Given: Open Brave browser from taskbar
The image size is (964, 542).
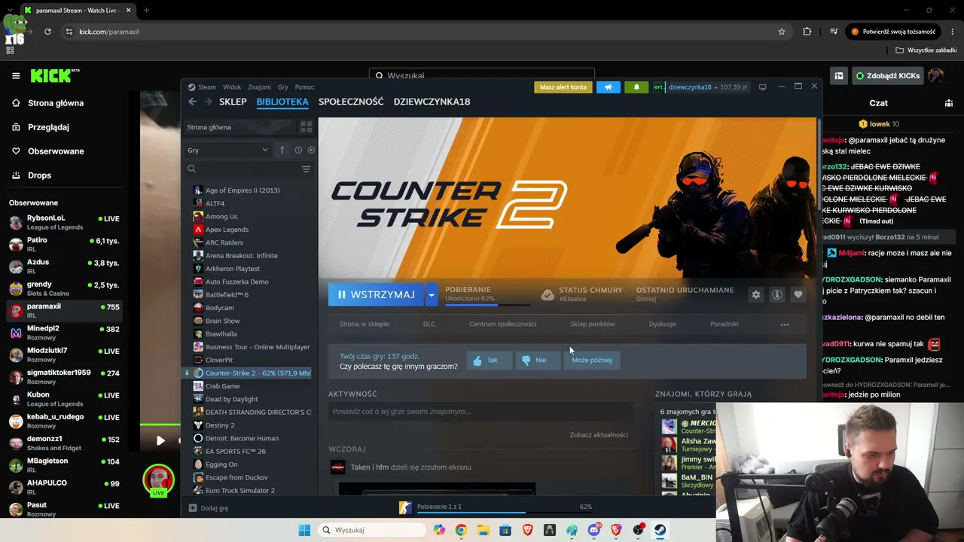Looking at the screenshot, I should [x=528, y=530].
